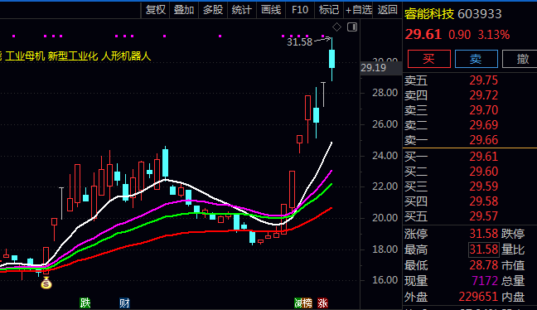The width and height of the screenshot is (537, 310).
Task: Activate the 画线 drawing tool
Action: [x=270, y=10]
